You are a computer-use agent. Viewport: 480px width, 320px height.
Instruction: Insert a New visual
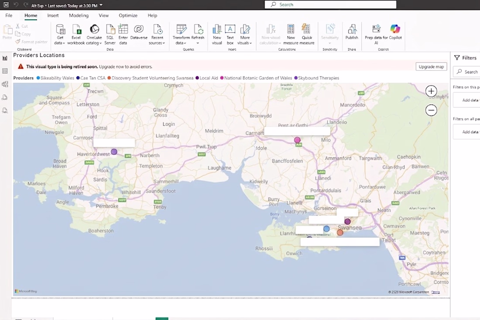[x=217, y=34]
